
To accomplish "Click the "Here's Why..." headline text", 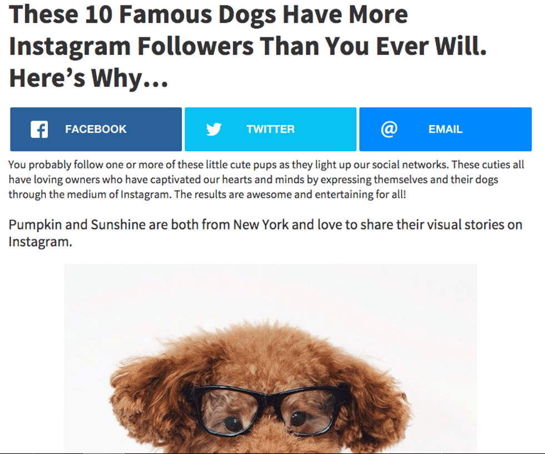I will coord(88,78).
